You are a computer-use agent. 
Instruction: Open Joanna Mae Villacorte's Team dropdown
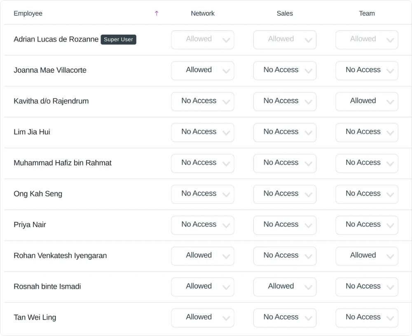[x=367, y=71]
